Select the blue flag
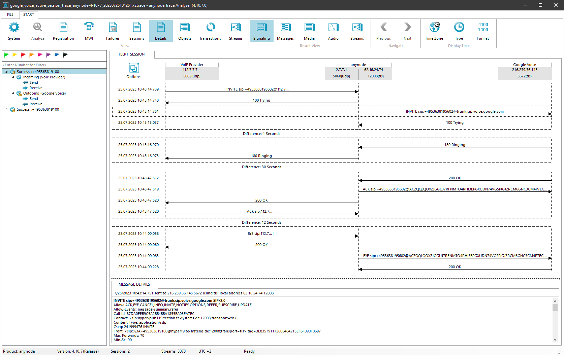564x357 pixels. (x=57, y=55)
